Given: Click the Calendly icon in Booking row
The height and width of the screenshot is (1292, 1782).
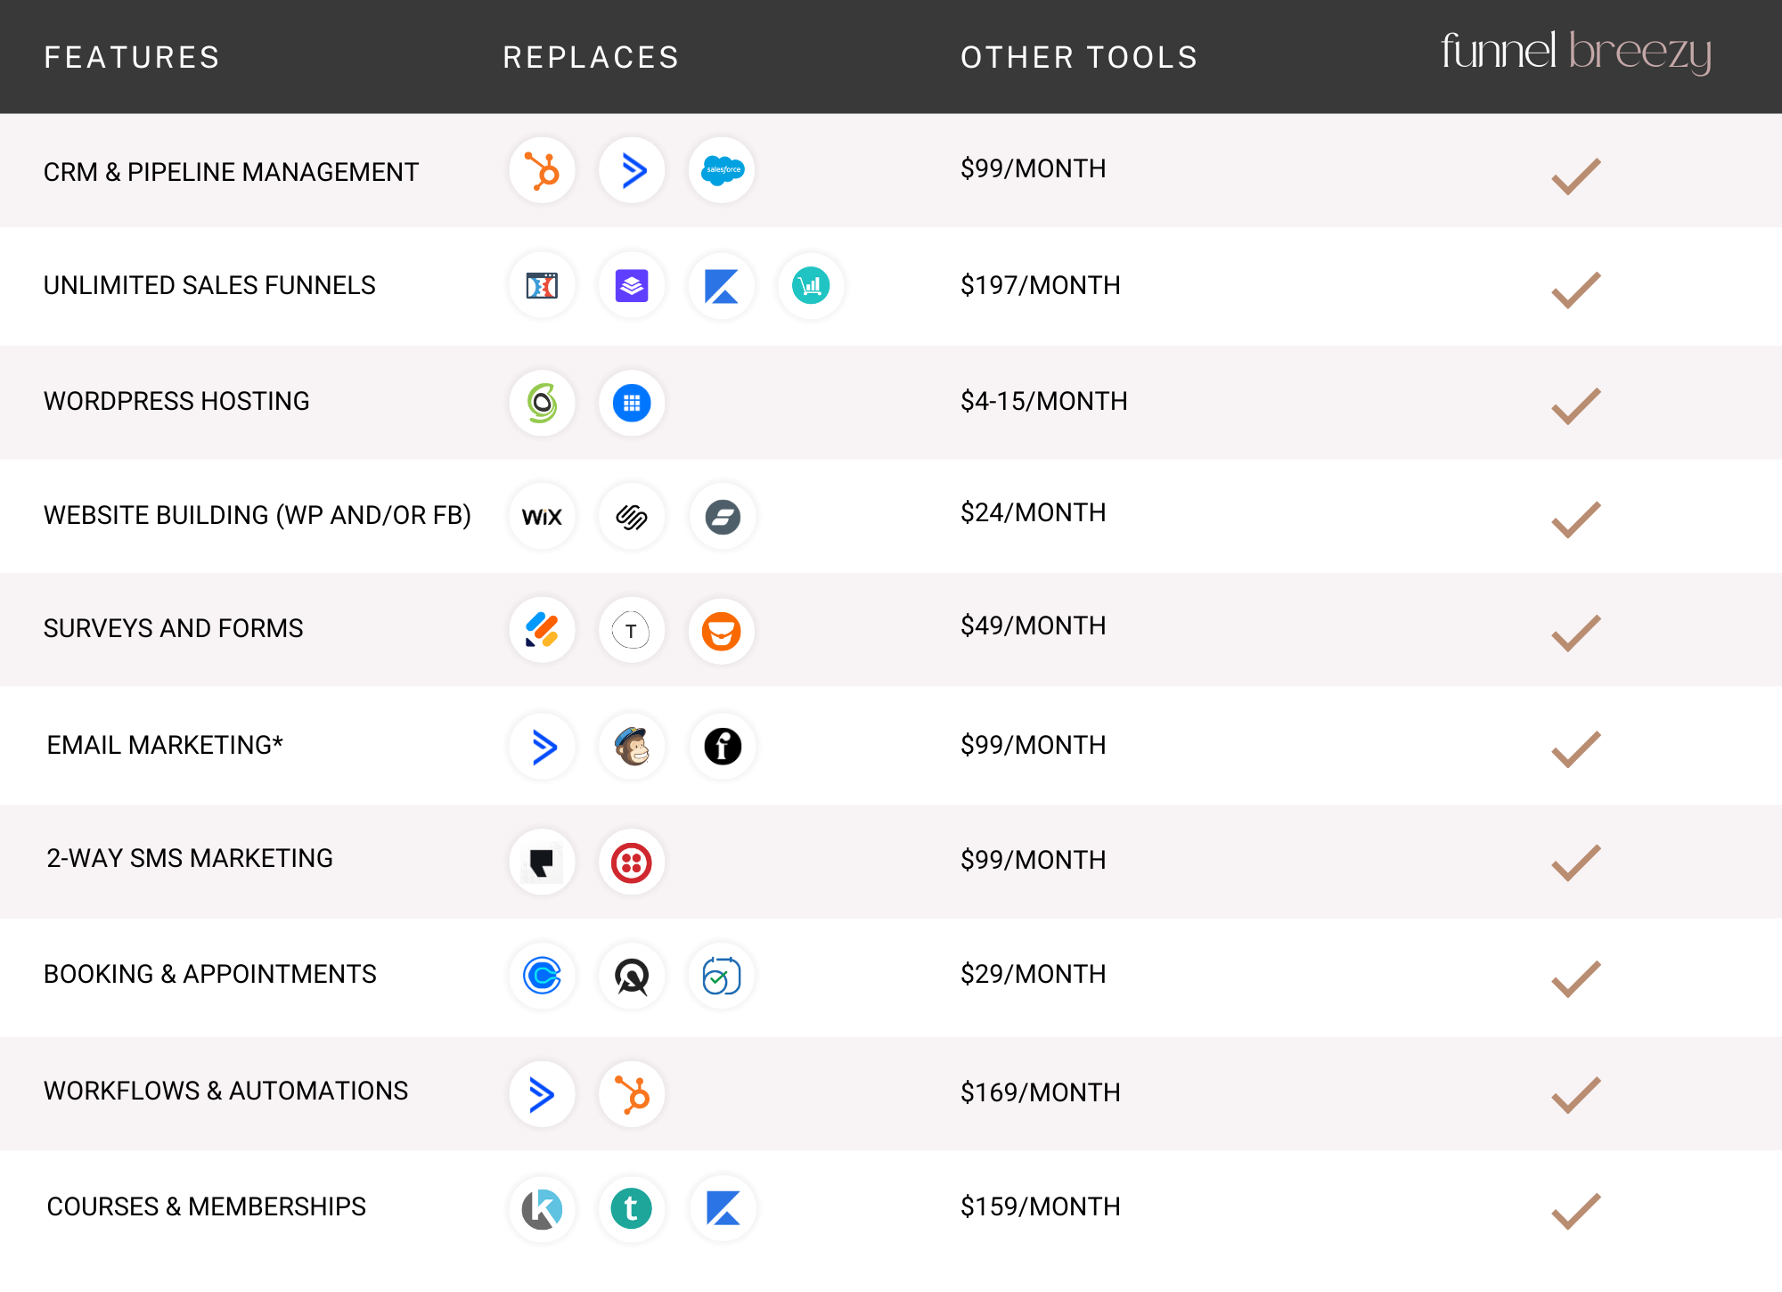Looking at the screenshot, I should point(542,976).
